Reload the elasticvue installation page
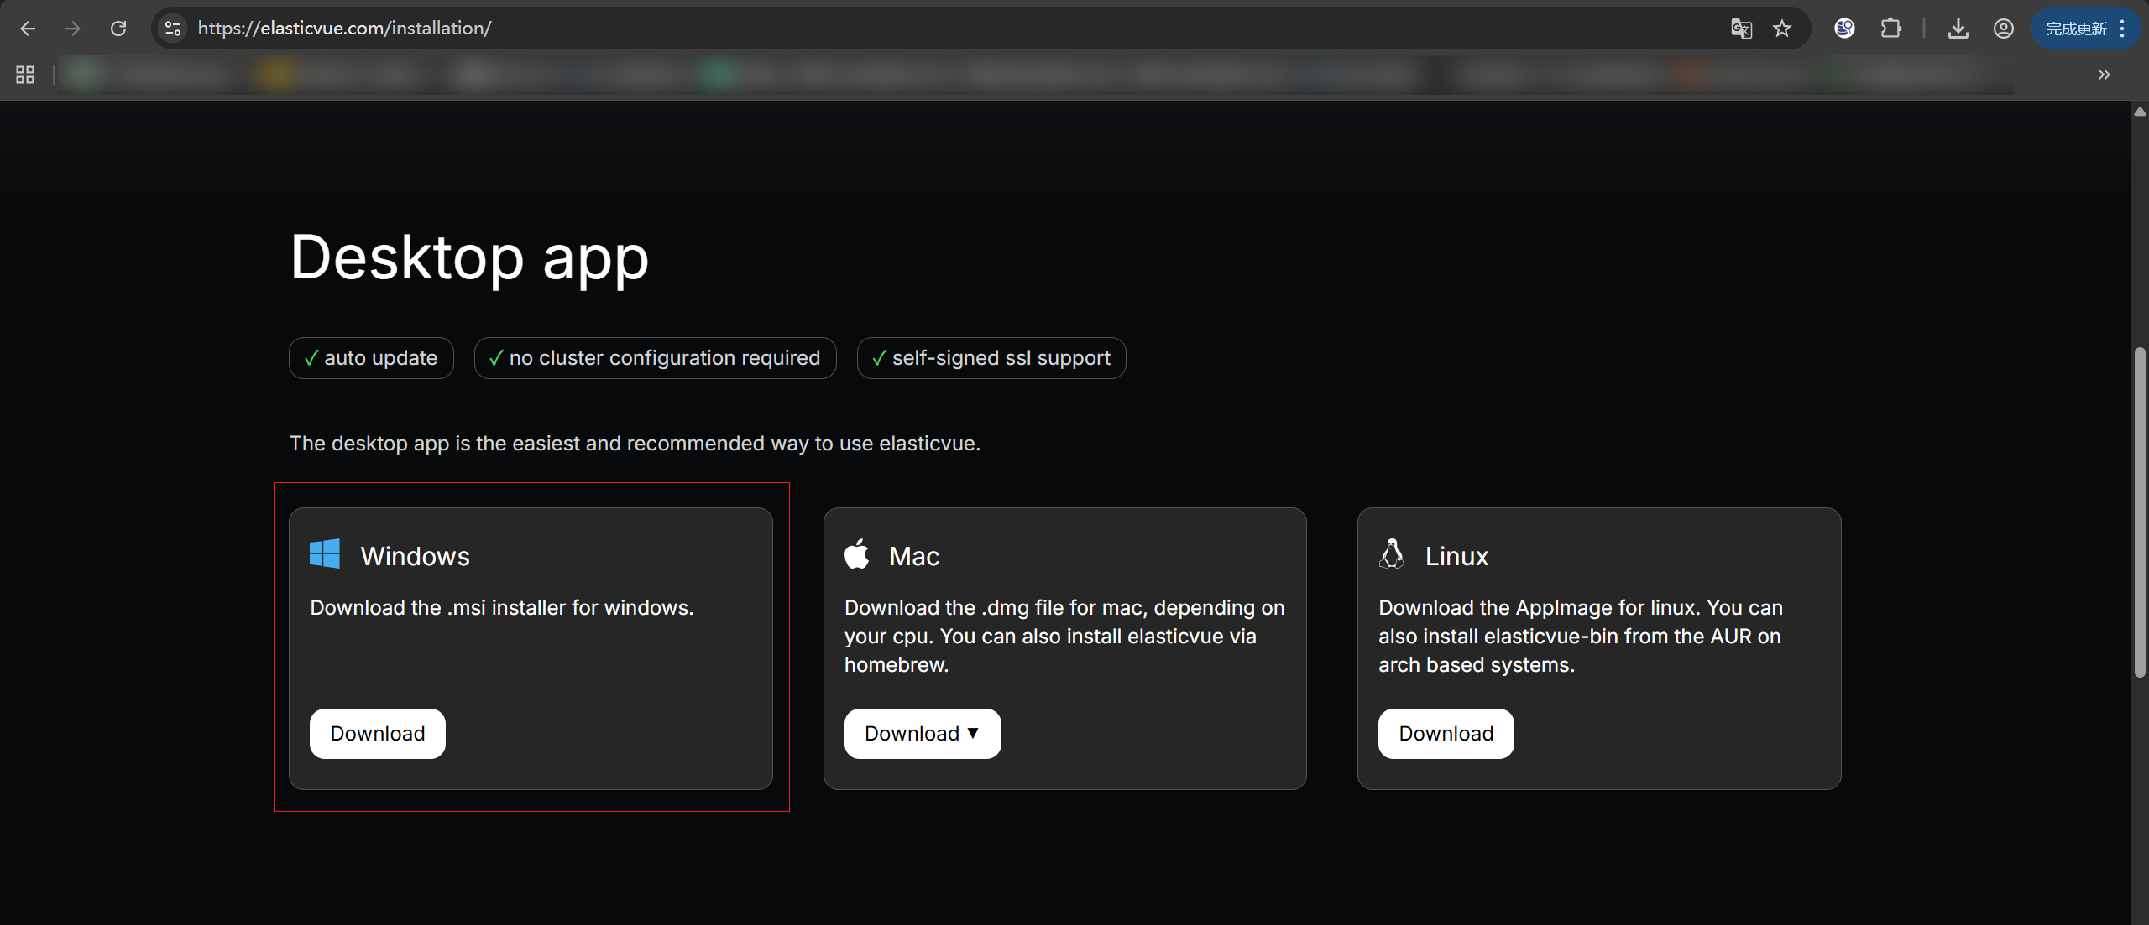Image resolution: width=2149 pixels, height=925 pixels. (118, 29)
